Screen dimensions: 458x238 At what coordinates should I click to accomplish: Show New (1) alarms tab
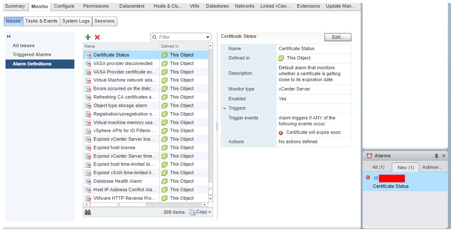click(406, 167)
